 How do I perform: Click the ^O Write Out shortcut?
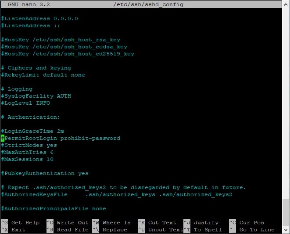point(68,223)
